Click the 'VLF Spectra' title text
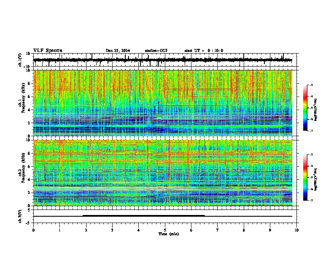This screenshot has height=258, width=334. click(48, 51)
